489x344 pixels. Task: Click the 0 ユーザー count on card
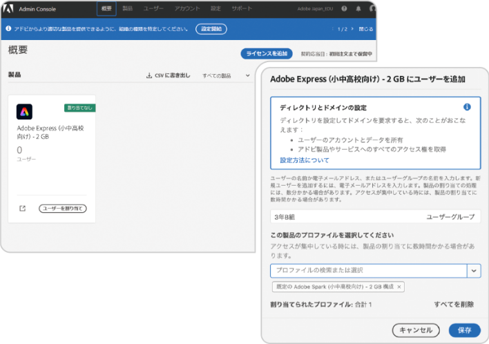26,153
